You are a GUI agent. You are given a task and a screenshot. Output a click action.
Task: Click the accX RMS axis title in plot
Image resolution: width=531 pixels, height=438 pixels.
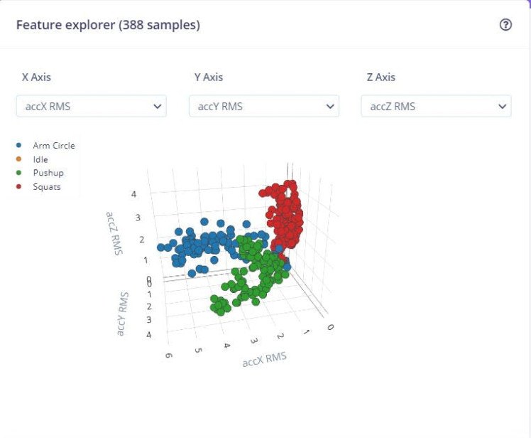pos(264,359)
